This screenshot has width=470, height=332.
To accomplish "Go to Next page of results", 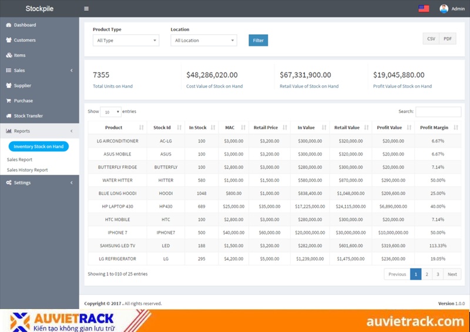I will [x=452, y=274].
